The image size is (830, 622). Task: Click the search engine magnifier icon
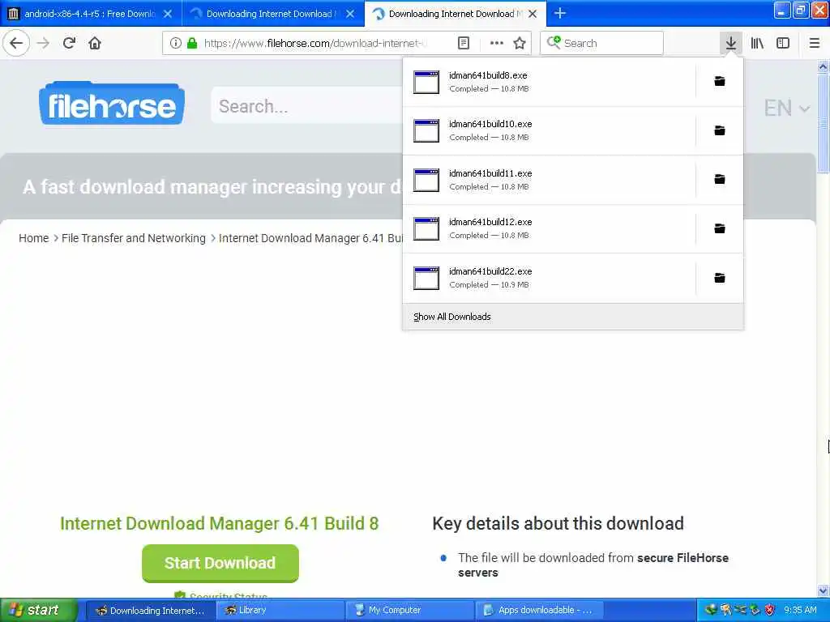tap(554, 42)
